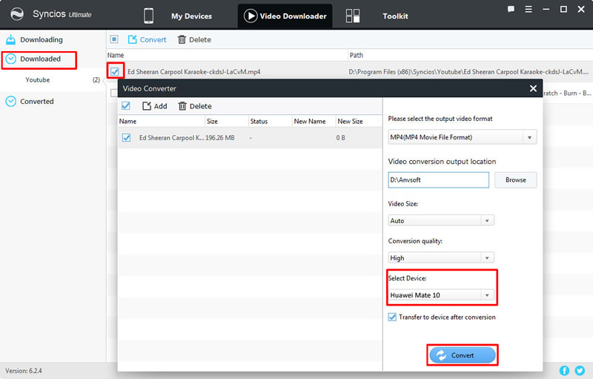This screenshot has width=593, height=379.
Task: Click blue Convert button in dialog
Action: click(x=462, y=355)
